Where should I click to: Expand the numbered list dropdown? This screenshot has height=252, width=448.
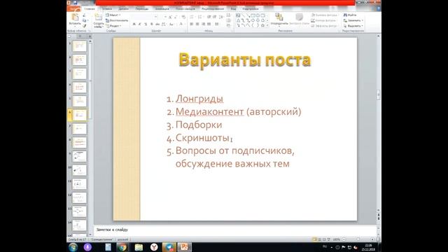204,17
